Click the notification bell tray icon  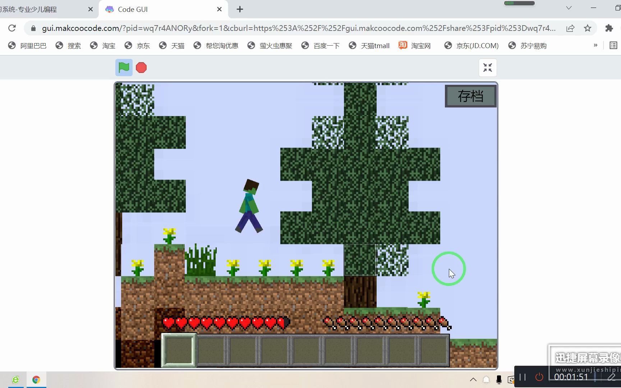(486, 380)
